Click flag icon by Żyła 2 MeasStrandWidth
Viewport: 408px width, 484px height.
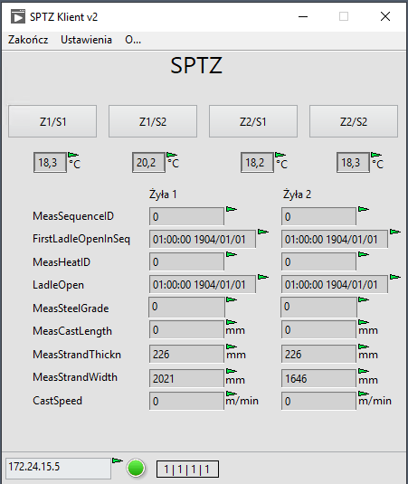364,371
